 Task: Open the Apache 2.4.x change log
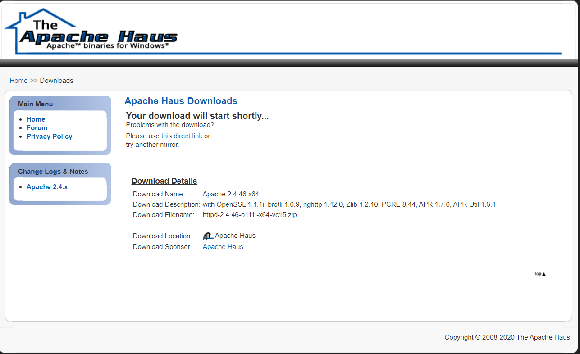pyautogui.click(x=47, y=187)
